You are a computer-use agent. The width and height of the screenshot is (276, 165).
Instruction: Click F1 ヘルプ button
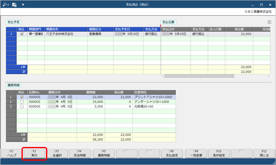tap(12, 153)
